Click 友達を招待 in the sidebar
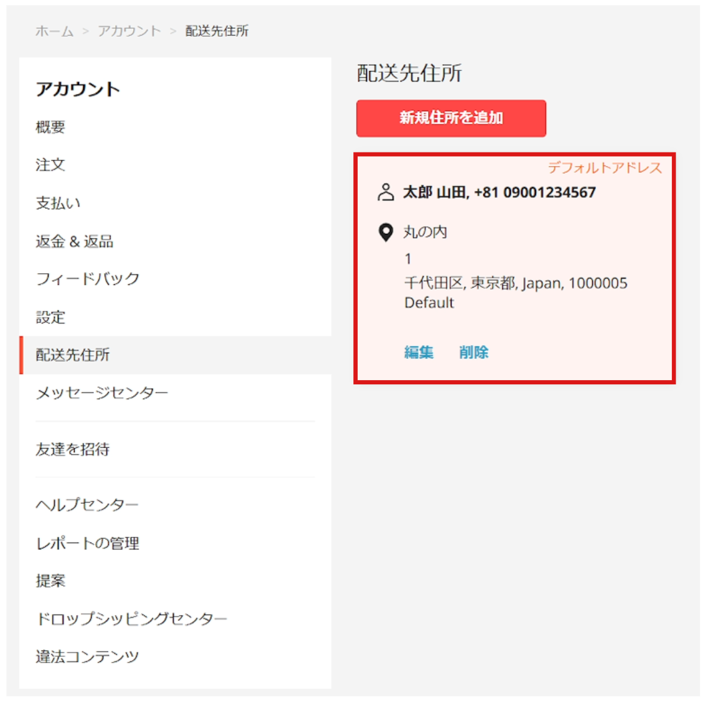706x701 pixels. click(x=73, y=449)
